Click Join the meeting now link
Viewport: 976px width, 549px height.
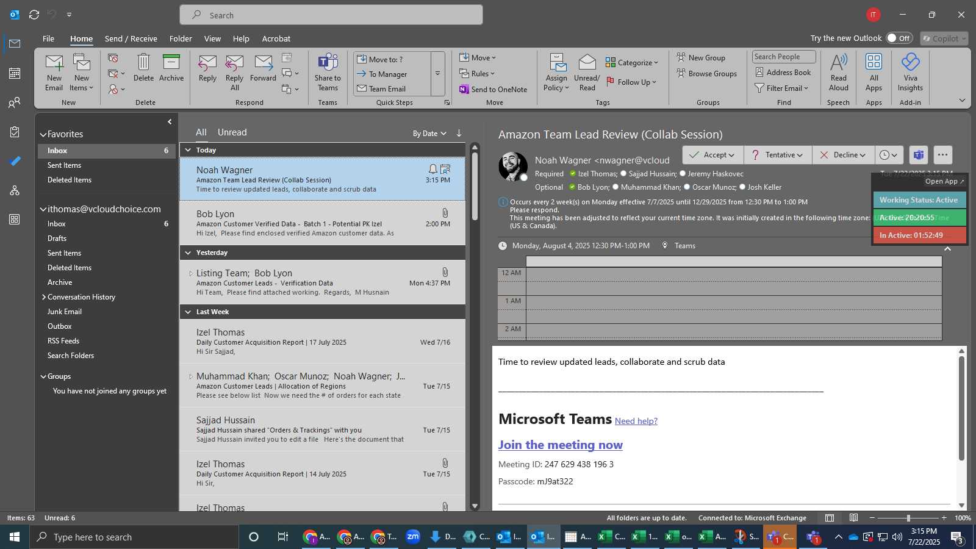point(561,445)
